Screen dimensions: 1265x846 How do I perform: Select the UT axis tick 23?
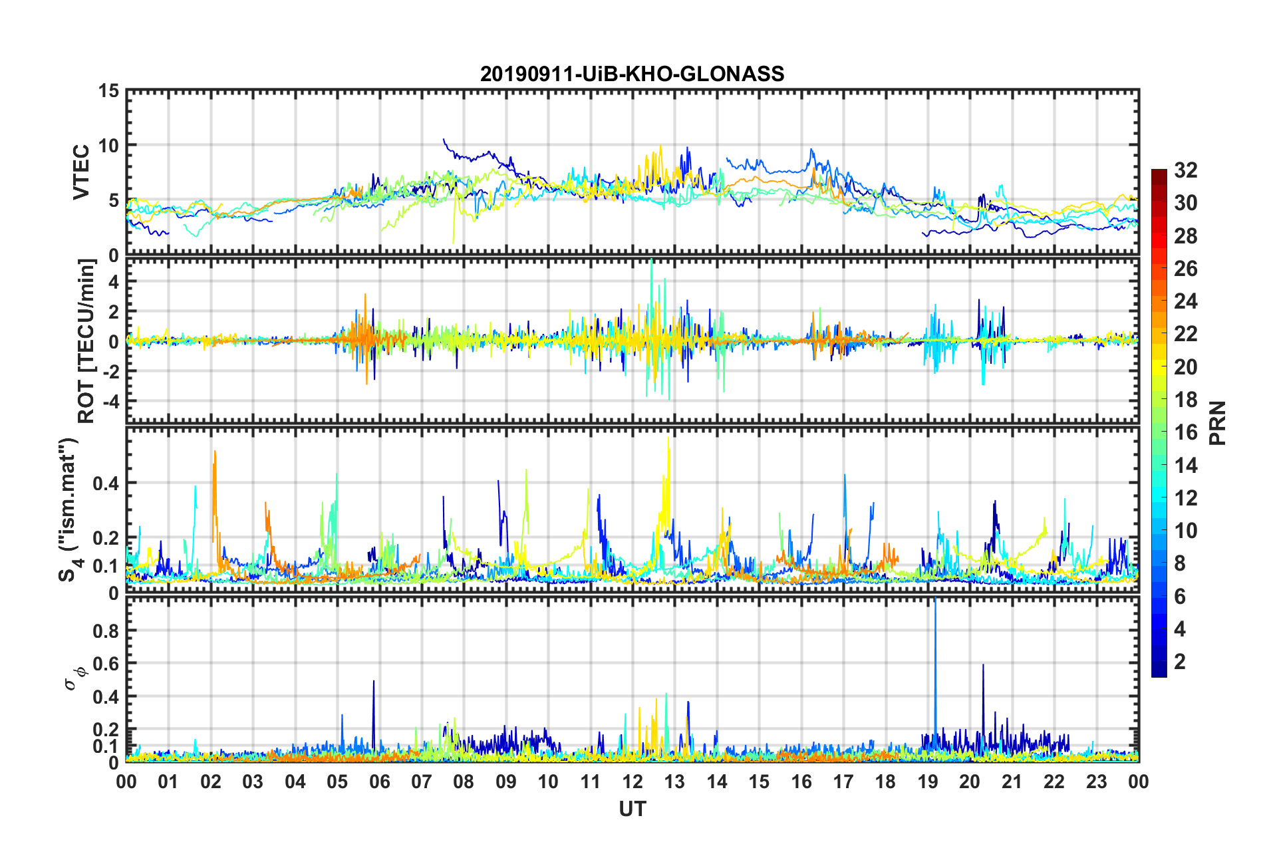1096,781
